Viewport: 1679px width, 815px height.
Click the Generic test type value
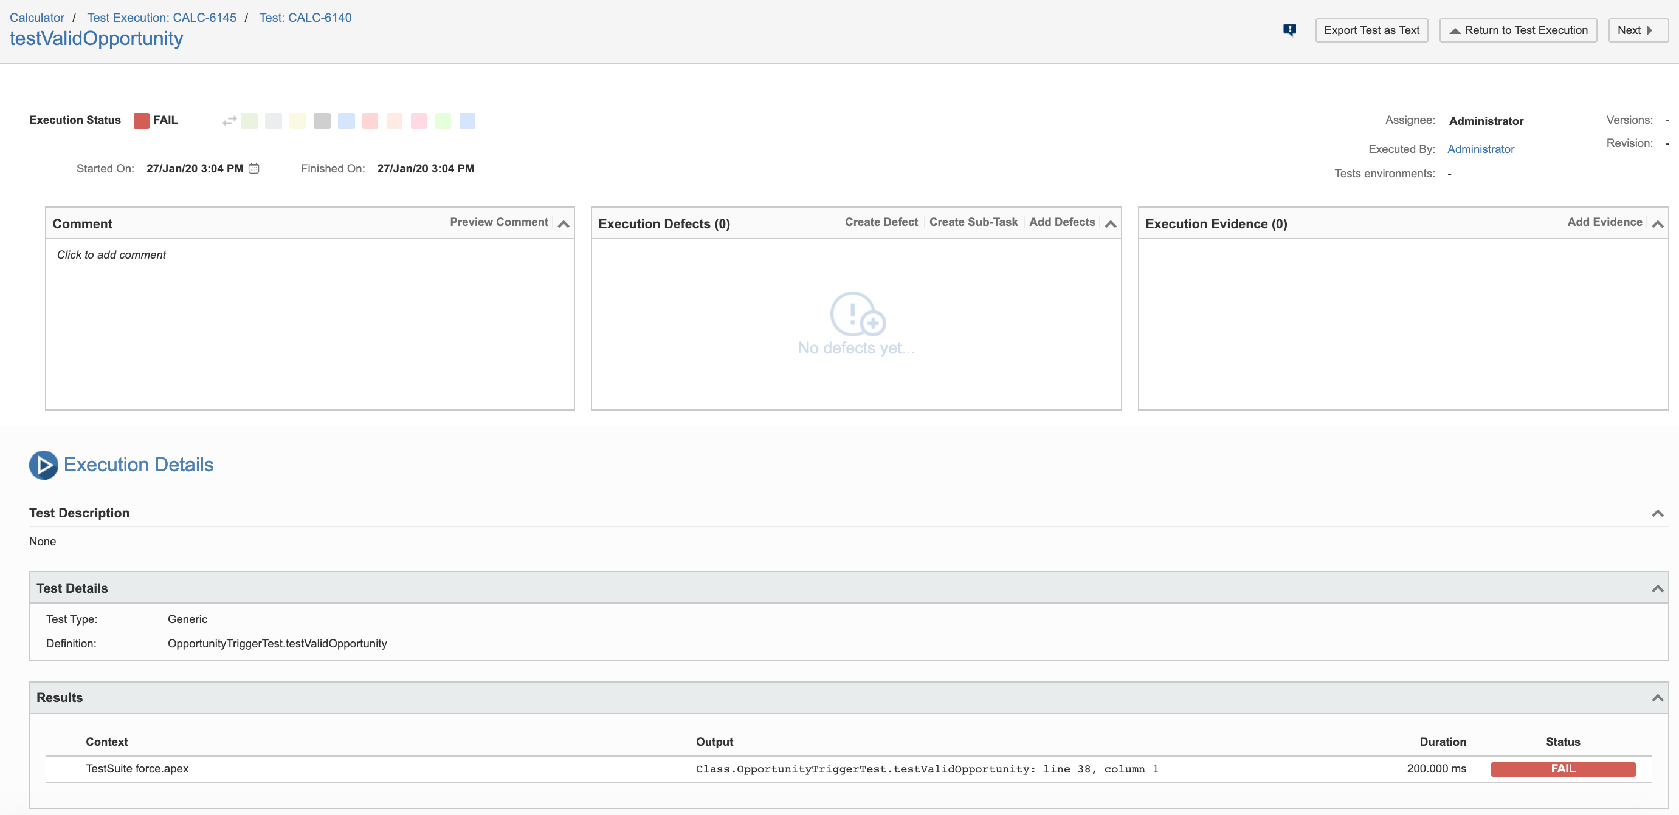point(187,619)
